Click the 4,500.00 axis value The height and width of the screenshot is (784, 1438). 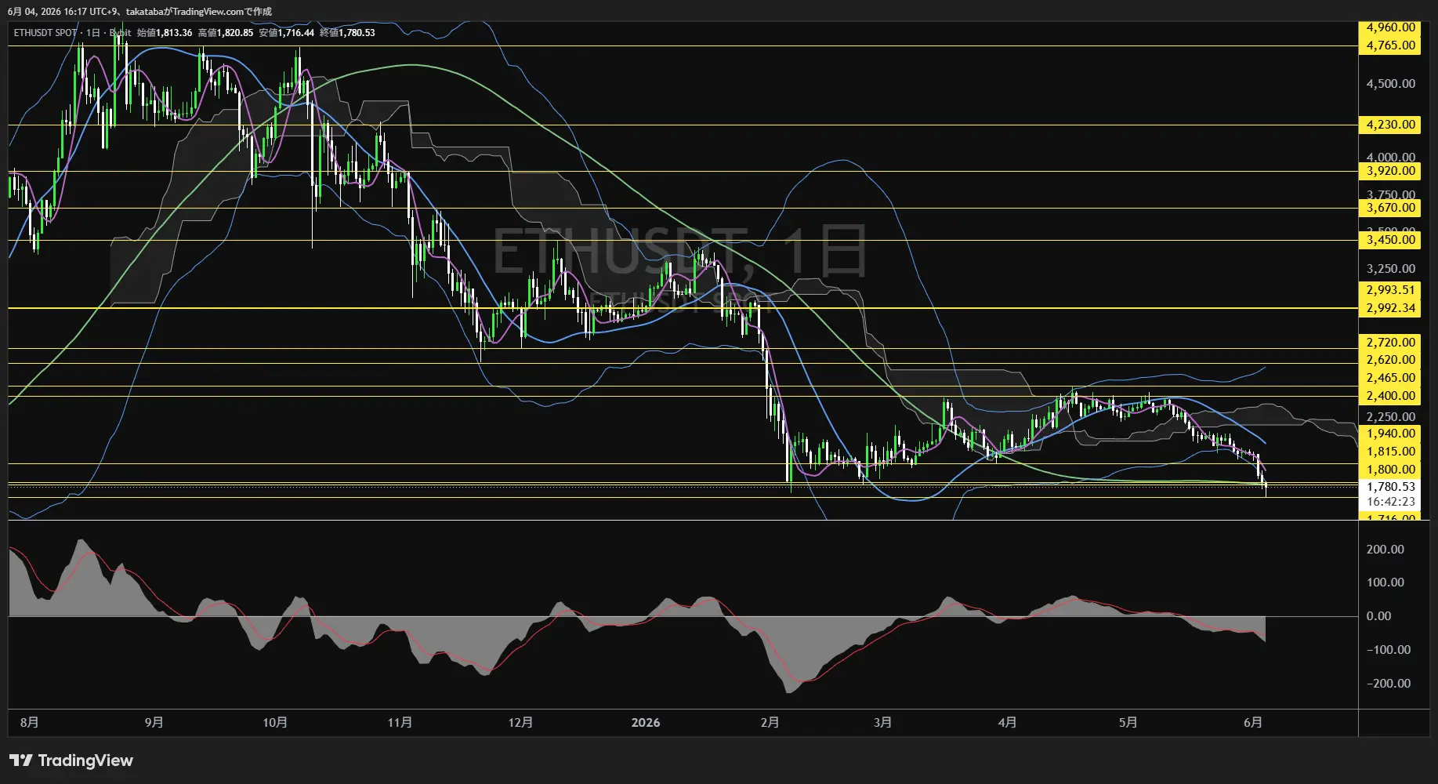(x=1391, y=84)
